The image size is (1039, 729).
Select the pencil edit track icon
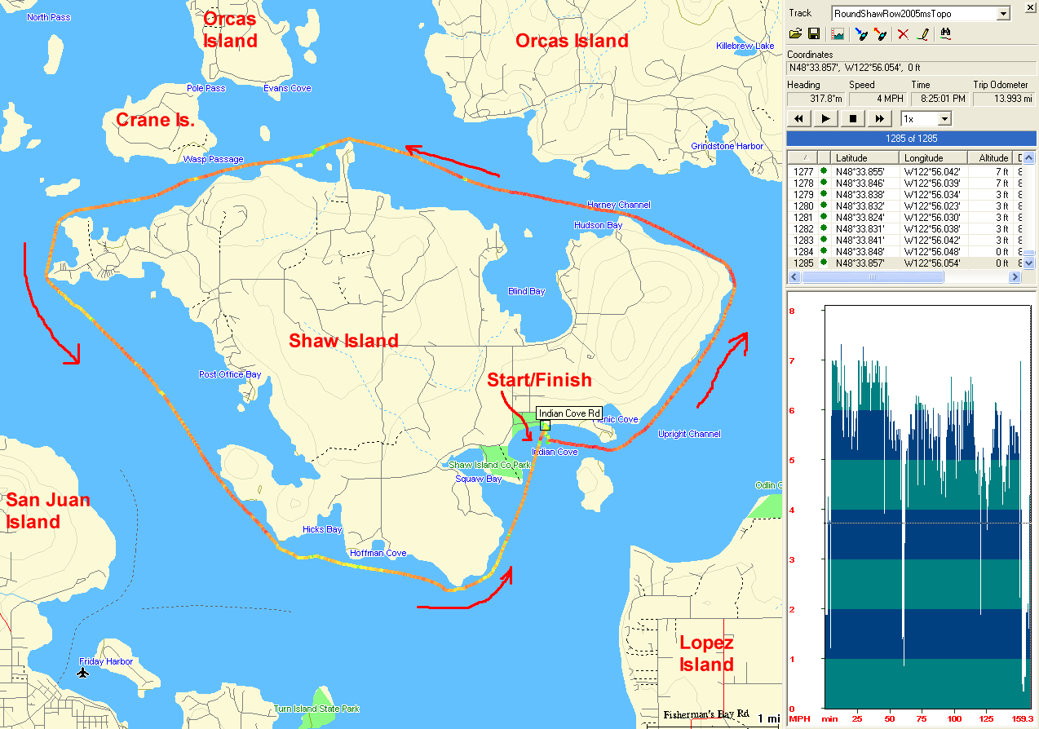tap(922, 34)
